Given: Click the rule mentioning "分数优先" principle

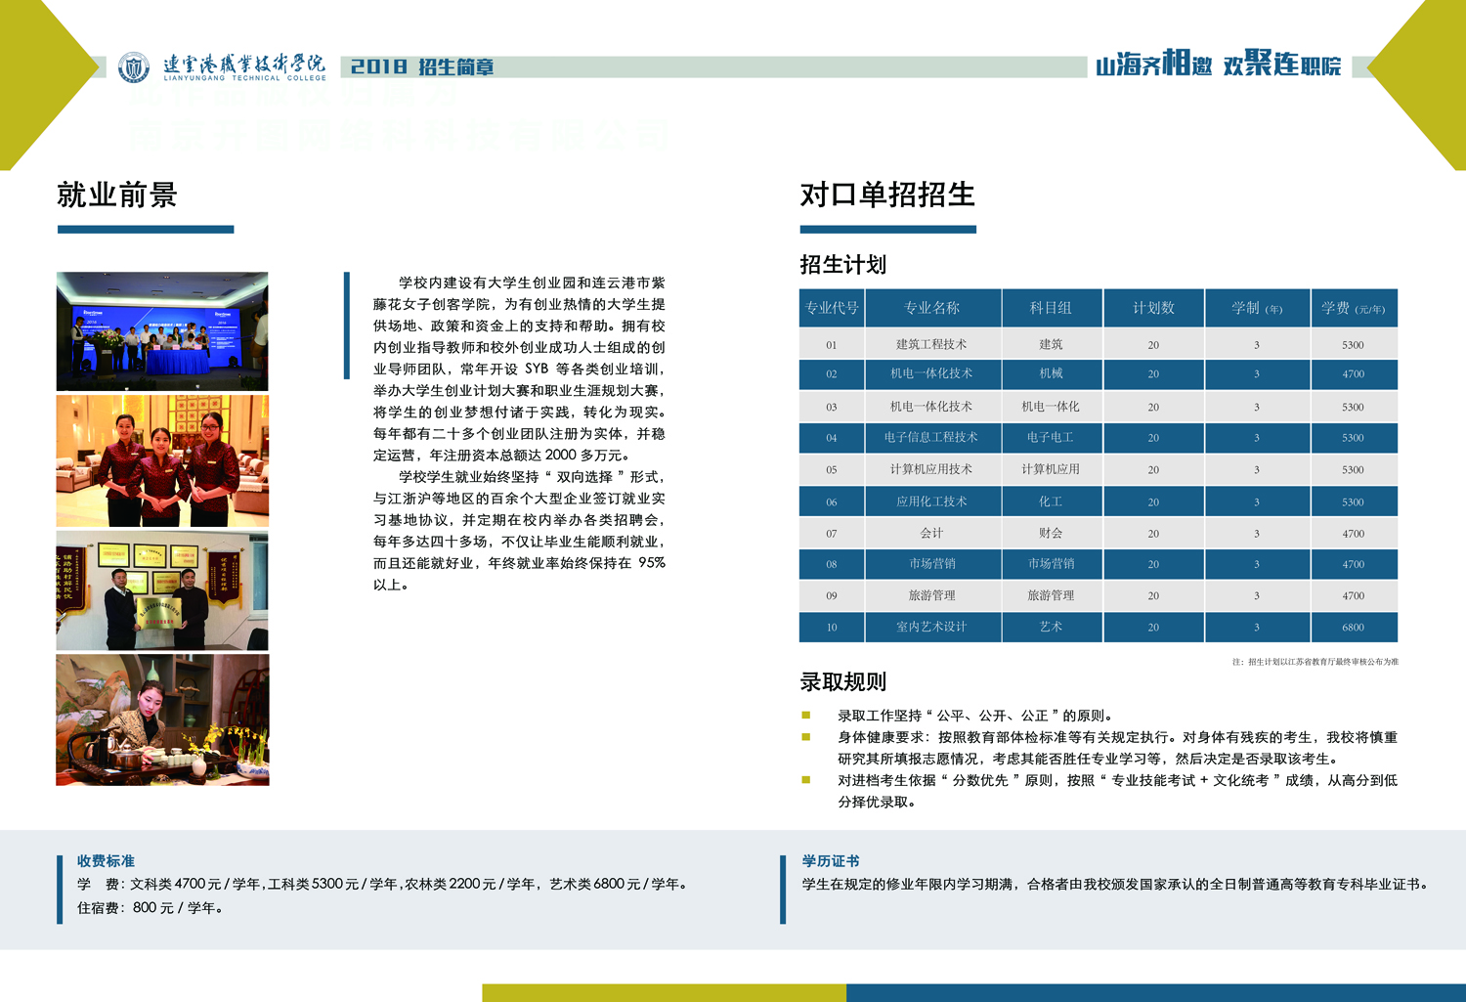Looking at the screenshot, I should pos(1117,791).
